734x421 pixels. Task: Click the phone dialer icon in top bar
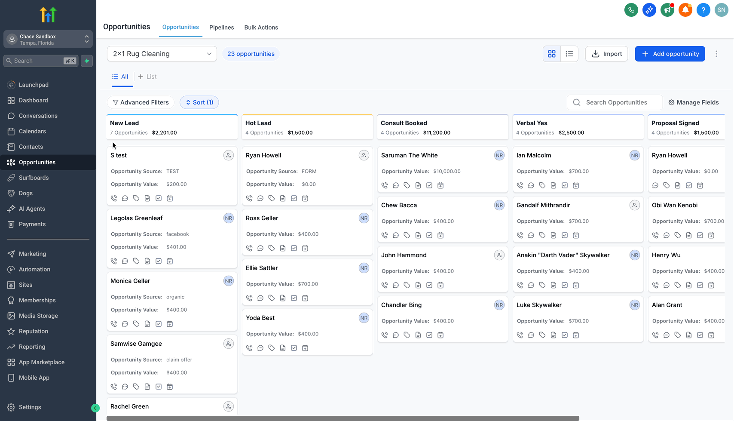(631, 10)
